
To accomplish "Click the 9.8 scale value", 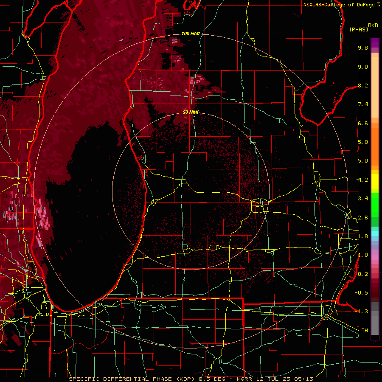I will [363, 48].
